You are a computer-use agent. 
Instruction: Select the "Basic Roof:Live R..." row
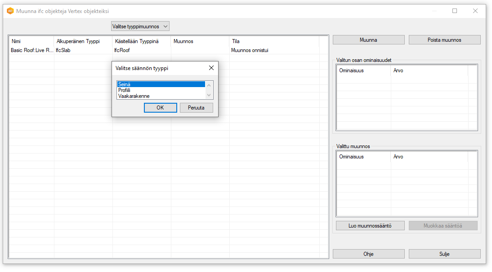click(x=31, y=50)
